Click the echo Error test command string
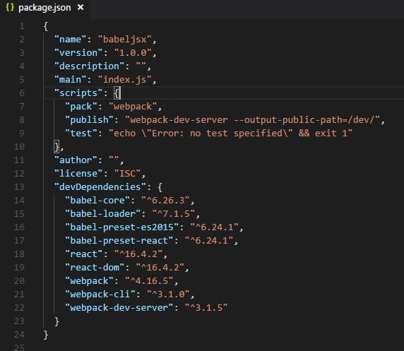Viewport: 404px width, 351px height. pos(230,133)
